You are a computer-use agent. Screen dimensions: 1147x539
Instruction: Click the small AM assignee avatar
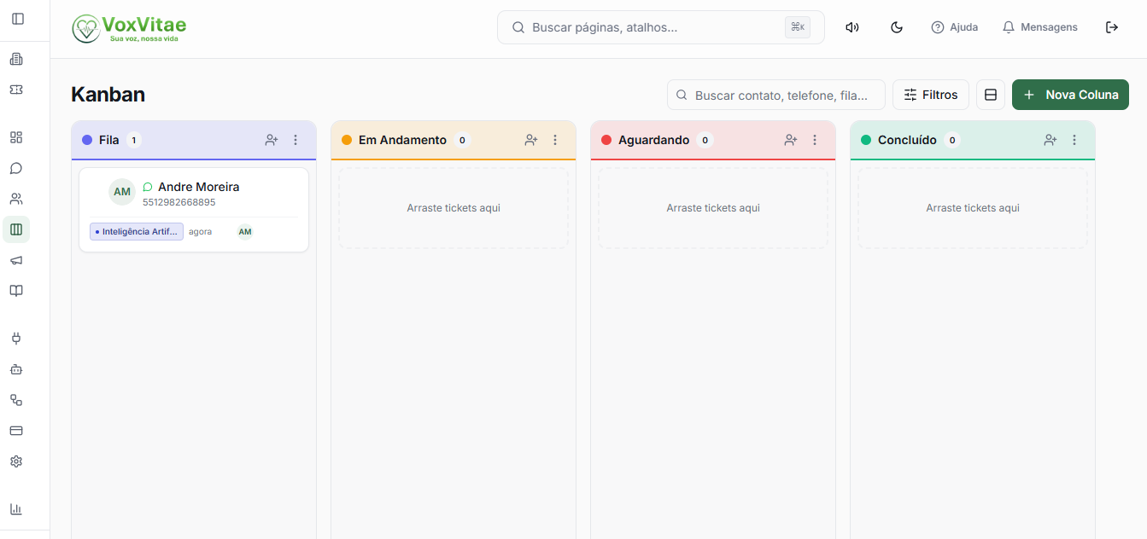(x=245, y=232)
